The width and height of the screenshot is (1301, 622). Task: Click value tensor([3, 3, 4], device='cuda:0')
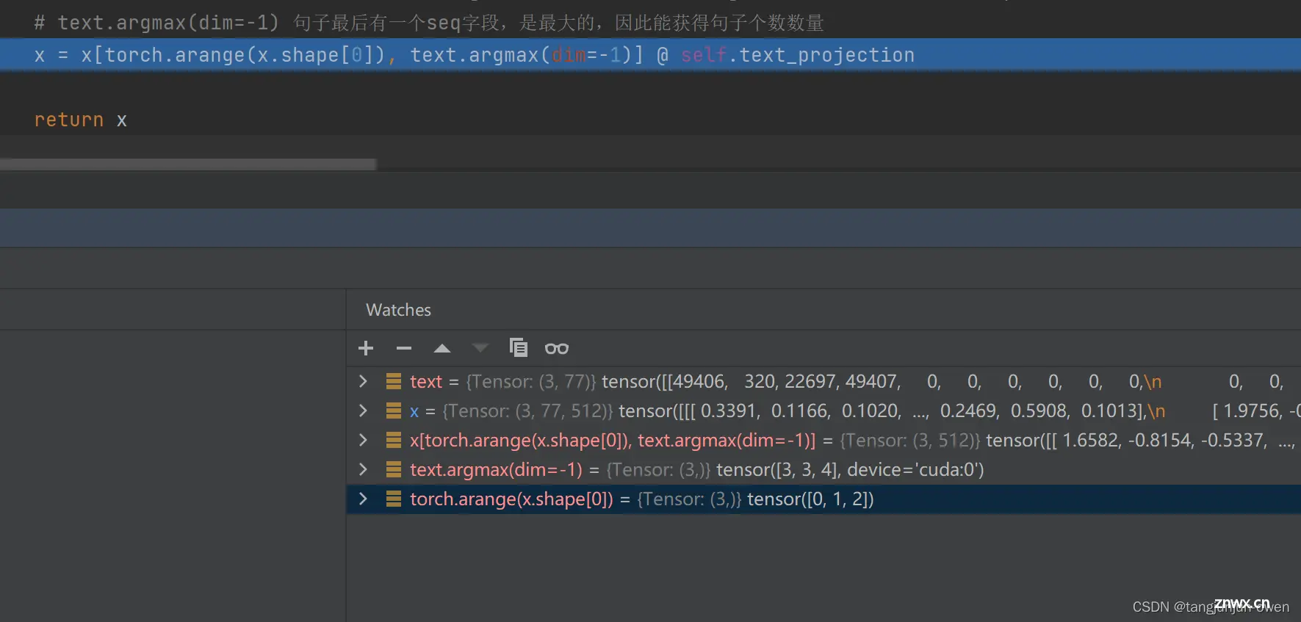[x=850, y=469]
